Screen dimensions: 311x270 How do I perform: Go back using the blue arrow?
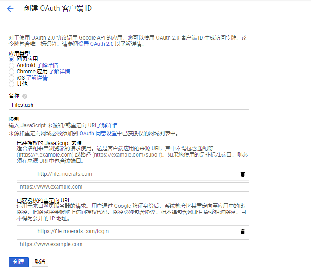click(x=10, y=8)
